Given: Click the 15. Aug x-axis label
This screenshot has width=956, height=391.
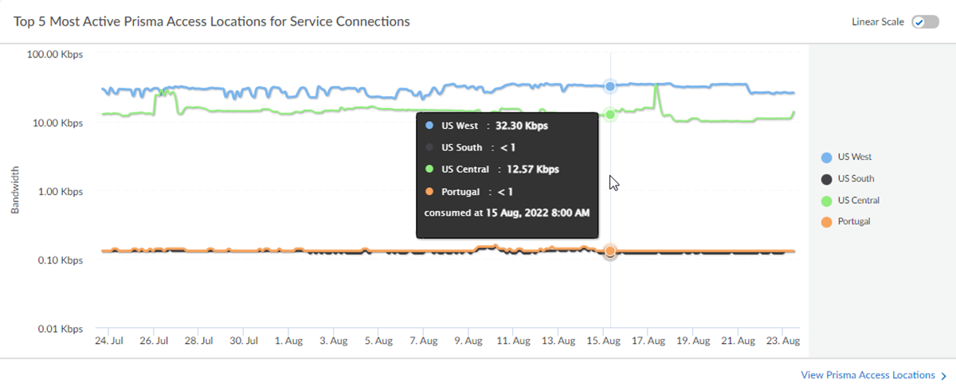Looking at the screenshot, I should click(604, 341).
